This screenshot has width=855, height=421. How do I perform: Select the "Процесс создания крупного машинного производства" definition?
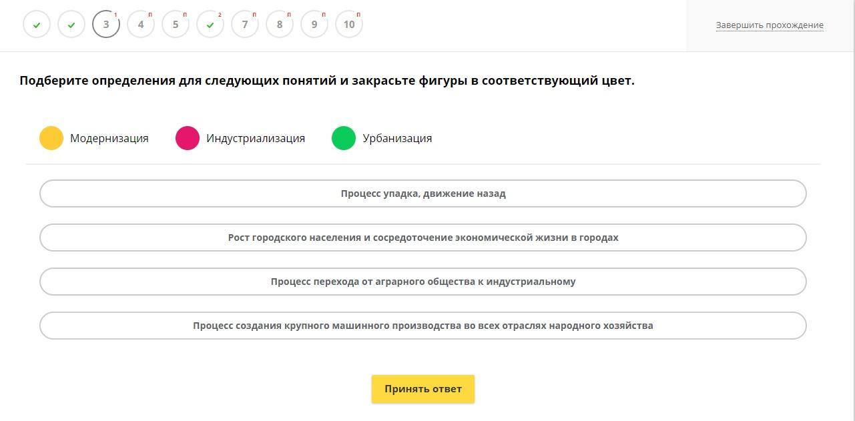(423, 326)
